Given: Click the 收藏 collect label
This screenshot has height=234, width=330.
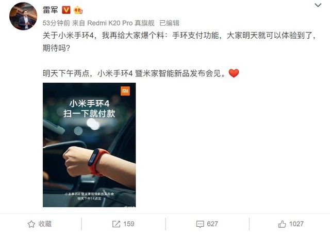Looking at the screenshot, I should [x=45, y=224].
